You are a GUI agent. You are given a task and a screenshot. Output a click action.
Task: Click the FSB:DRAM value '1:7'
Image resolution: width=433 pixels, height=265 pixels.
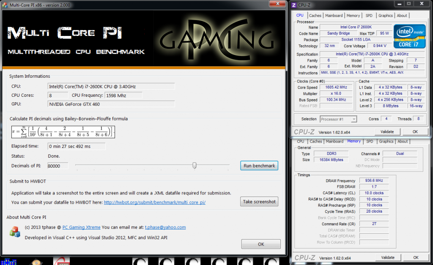(374, 187)
